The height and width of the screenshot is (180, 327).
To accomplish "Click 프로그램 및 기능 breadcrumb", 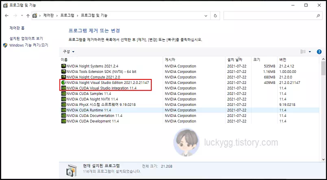I will tap(94, 15).
